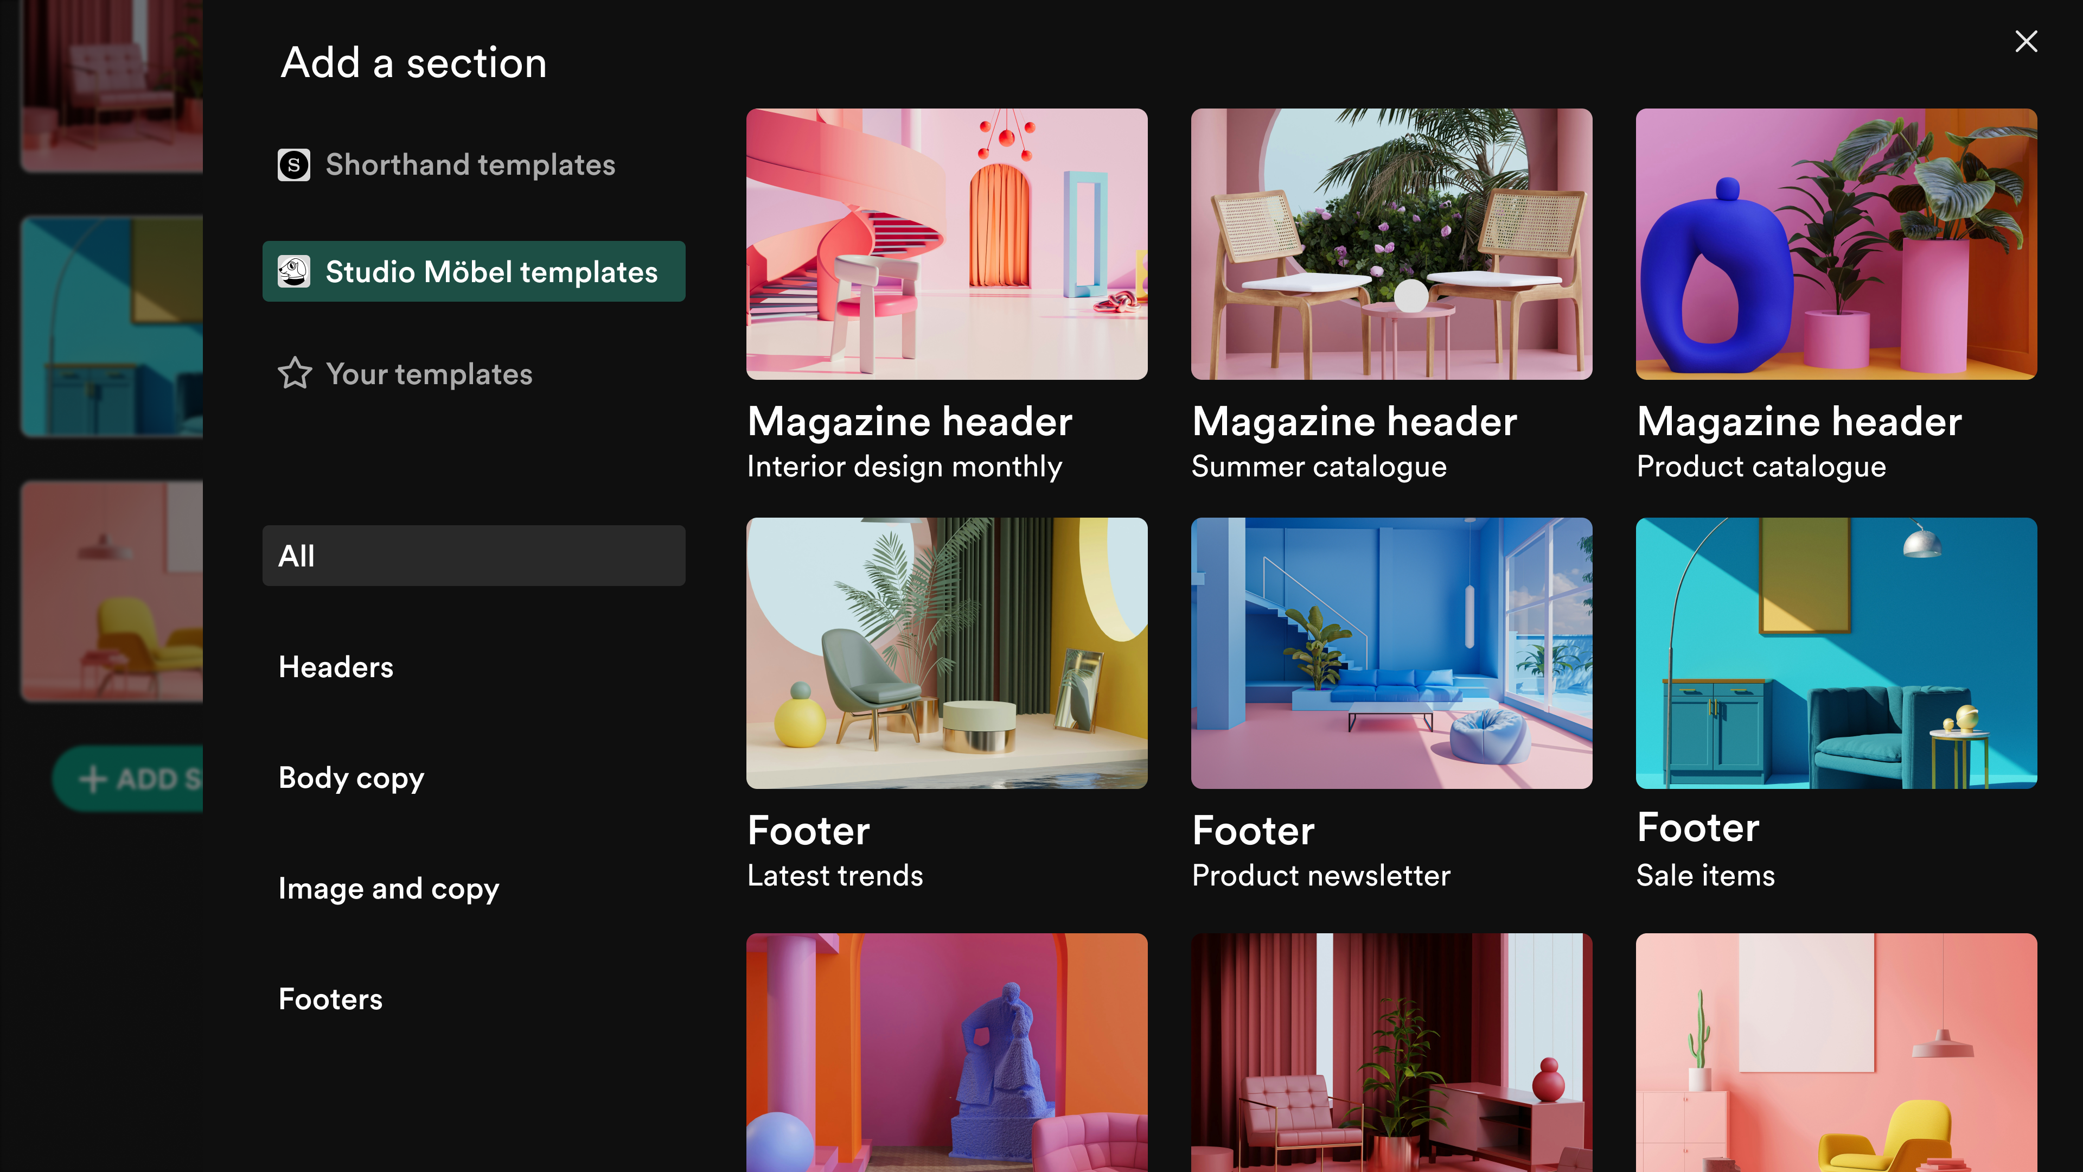Select Your templates category
Image resolution: width=2083 pixels, height=1172 pixels.
pos(429,374)
